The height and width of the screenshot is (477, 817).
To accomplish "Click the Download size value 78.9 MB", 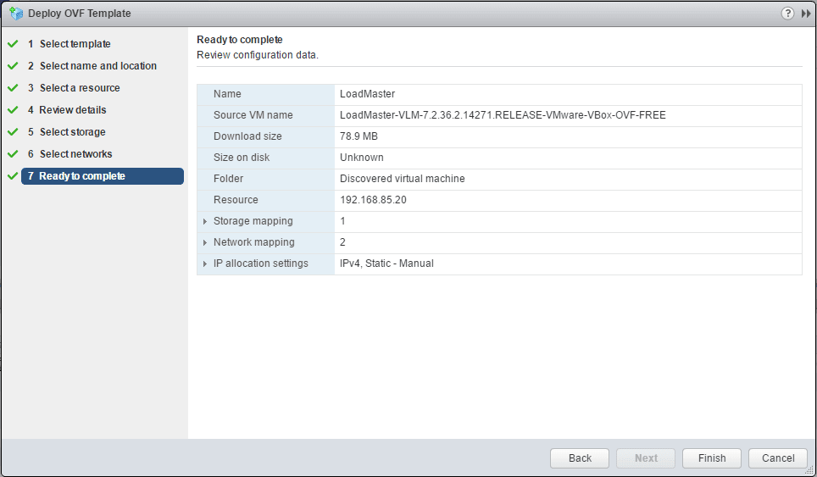I will point(359,136).
